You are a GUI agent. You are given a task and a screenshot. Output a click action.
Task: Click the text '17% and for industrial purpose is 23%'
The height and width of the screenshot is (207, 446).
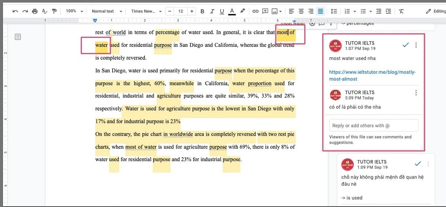coord(138,121)
